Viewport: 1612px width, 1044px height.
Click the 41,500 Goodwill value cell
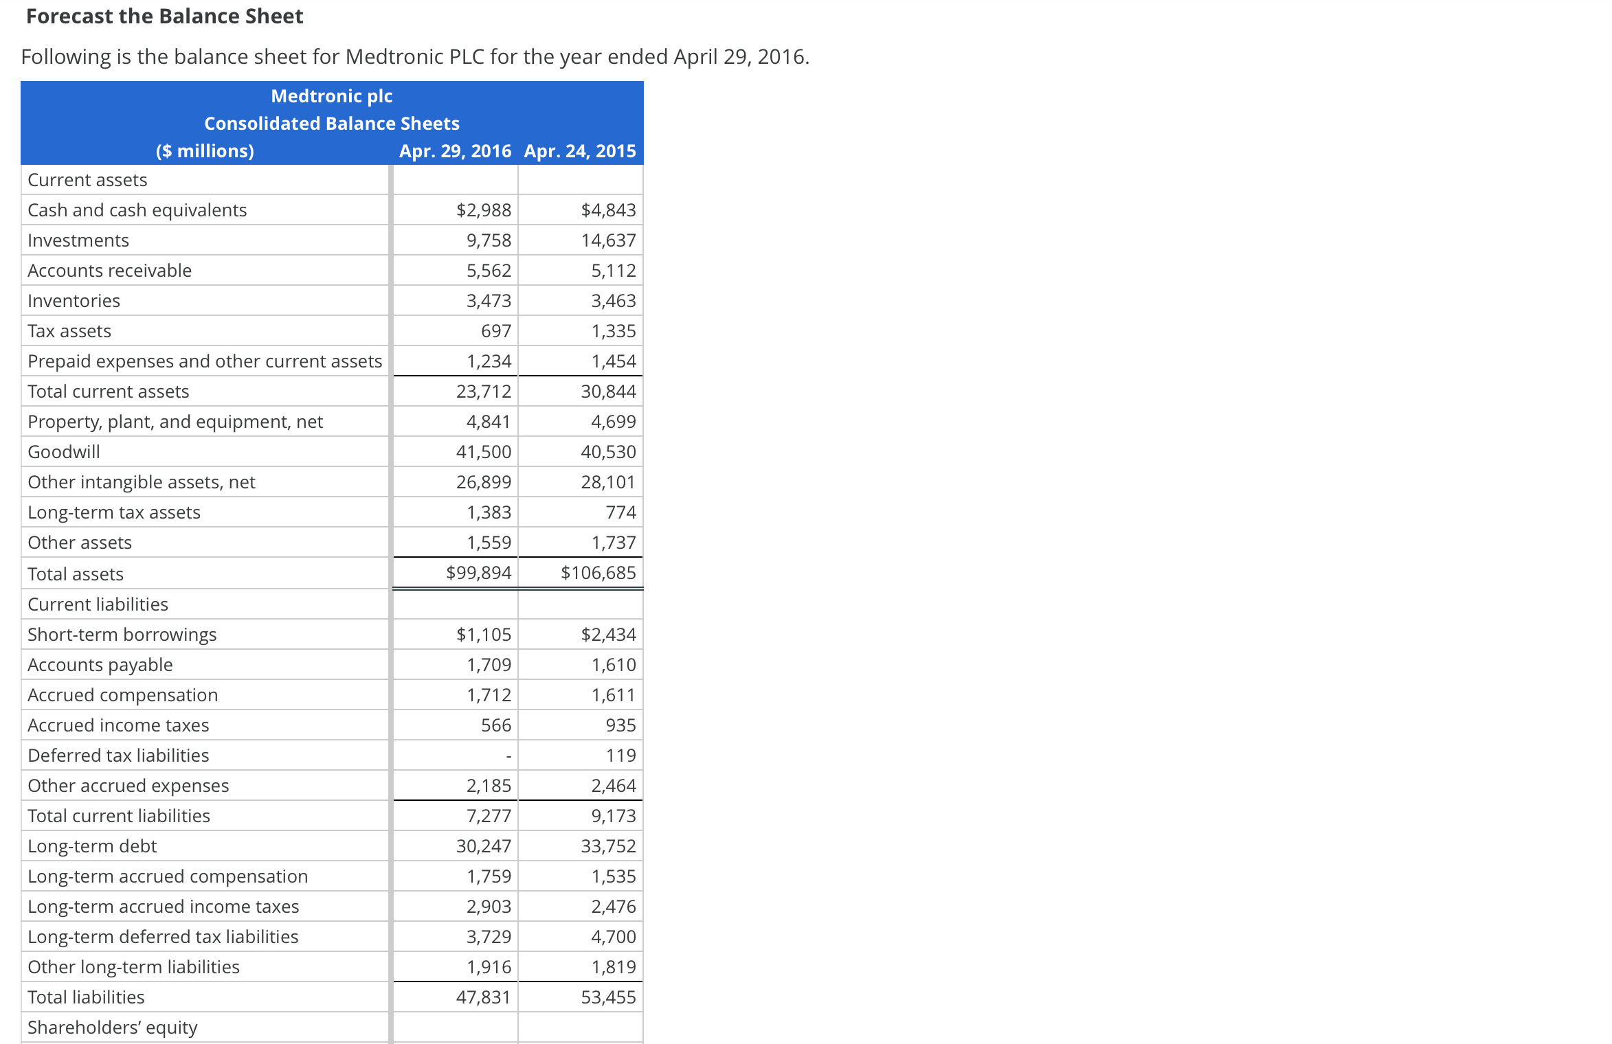pyautogui.click(x=482, y=451)
